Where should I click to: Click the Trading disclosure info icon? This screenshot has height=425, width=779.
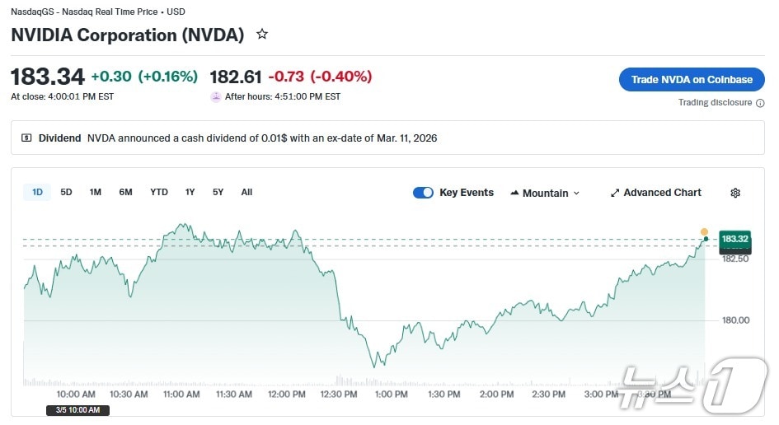coord(760,103)
